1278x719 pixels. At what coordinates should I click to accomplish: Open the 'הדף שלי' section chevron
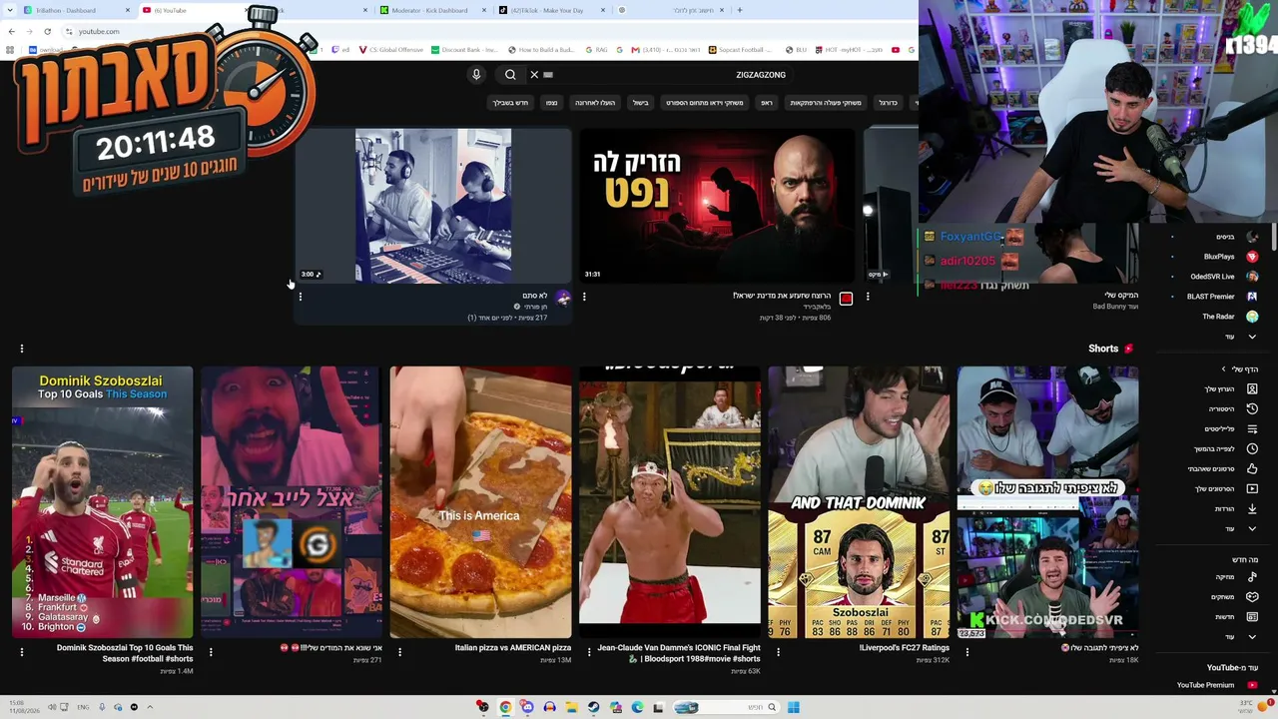pyautogui.click(x=1224, y=369)
